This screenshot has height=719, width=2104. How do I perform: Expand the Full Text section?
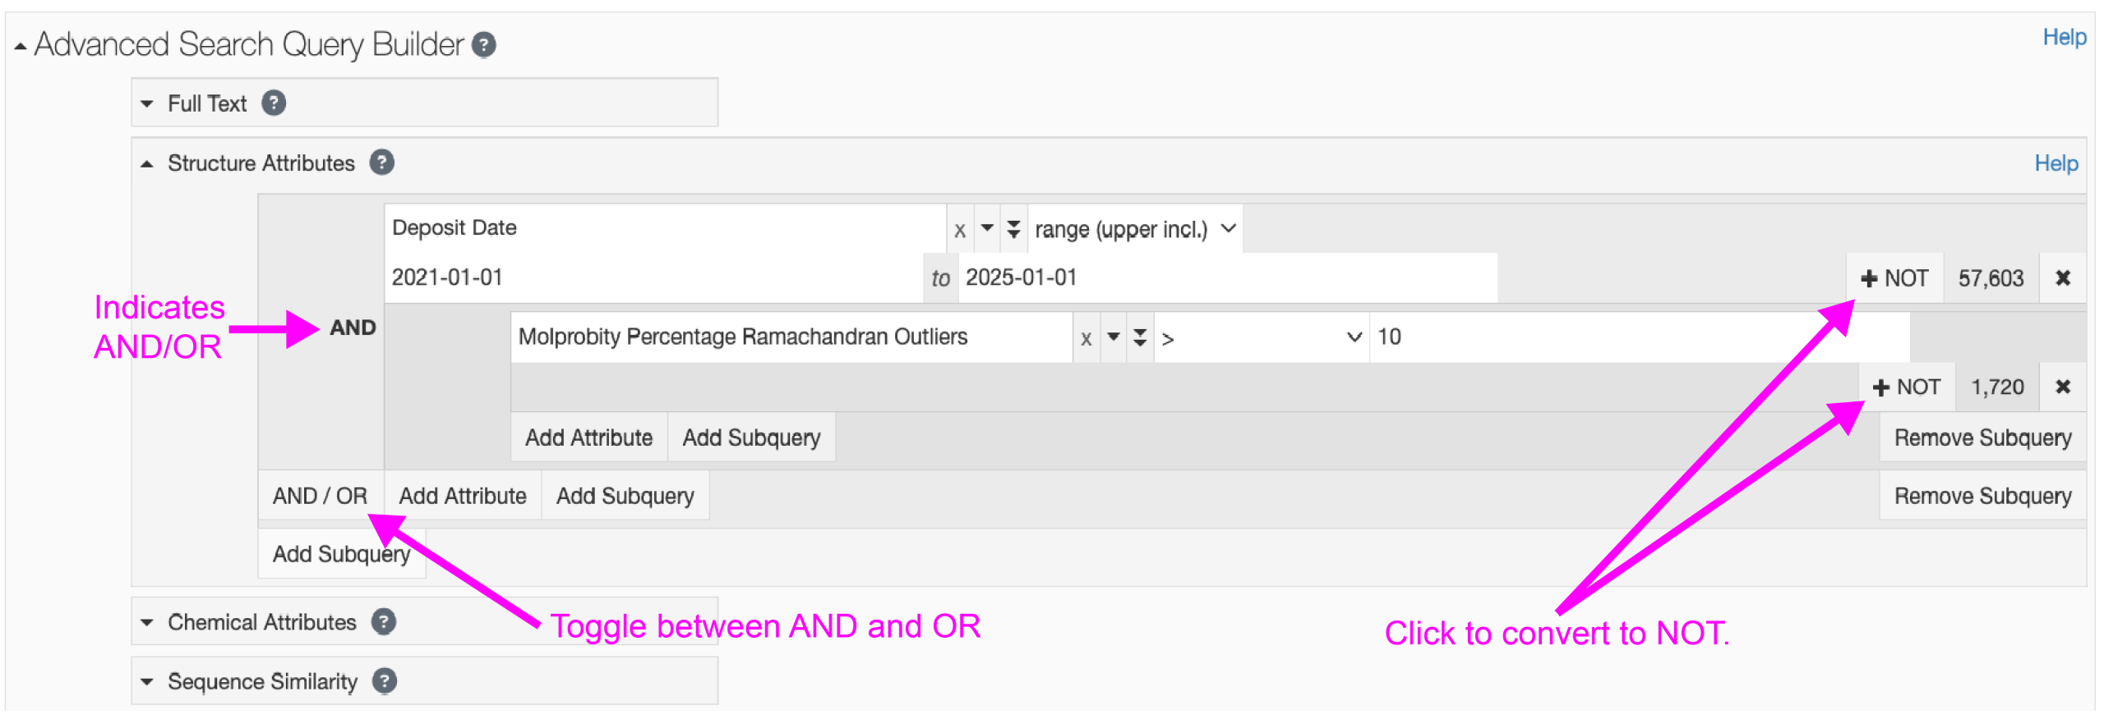147,103
